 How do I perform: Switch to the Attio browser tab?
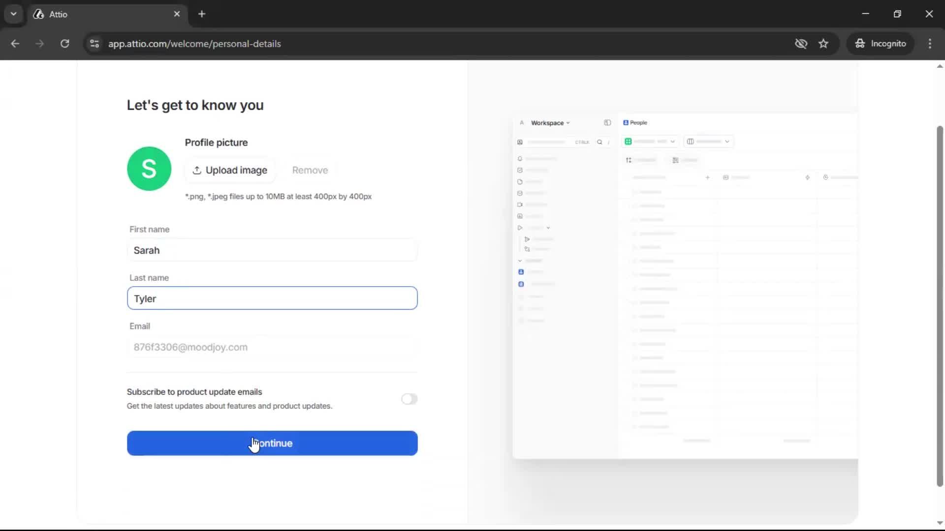74,14
